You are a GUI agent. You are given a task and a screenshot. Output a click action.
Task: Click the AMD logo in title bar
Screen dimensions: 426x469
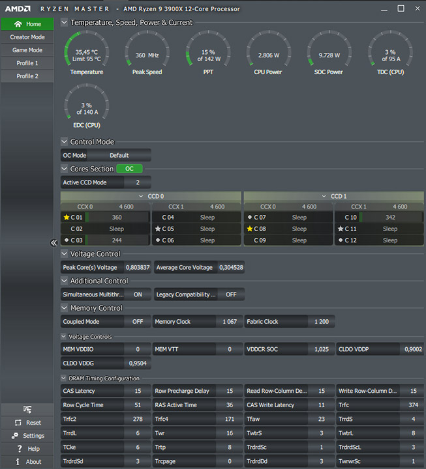tap(18, 9)
